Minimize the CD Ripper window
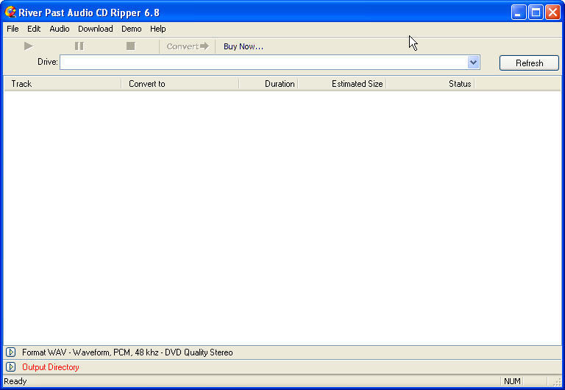Image resolution: width=565 pixels, height=390 pixels. [x=519, y=13]
